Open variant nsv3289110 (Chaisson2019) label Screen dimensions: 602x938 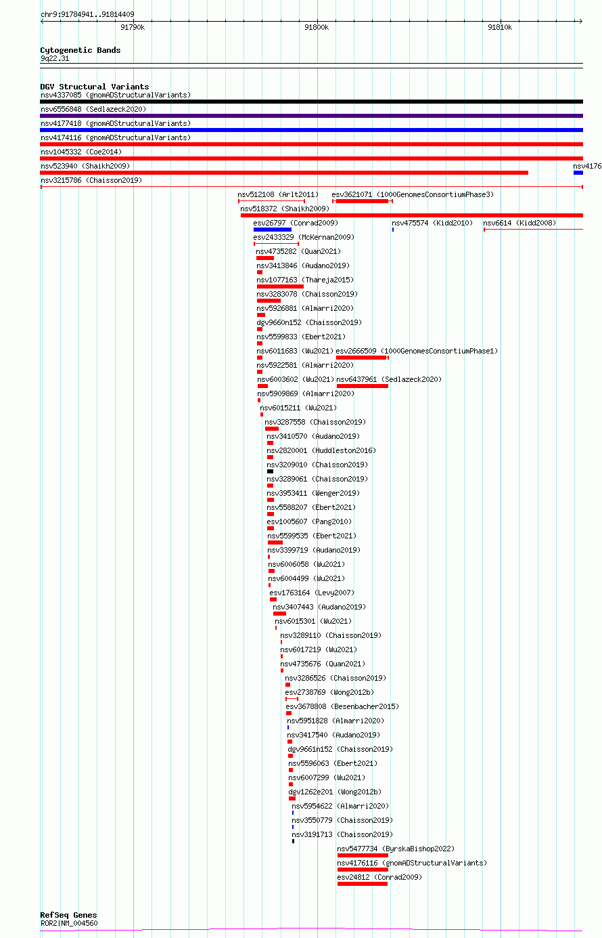click(331, 635)
